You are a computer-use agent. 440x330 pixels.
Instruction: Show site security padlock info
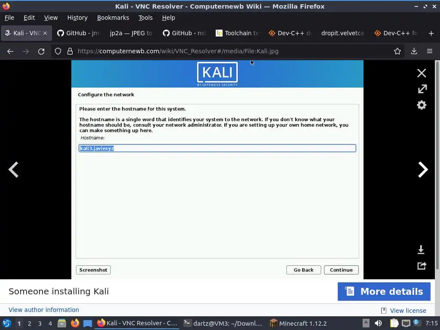click(x=70, y=52)
